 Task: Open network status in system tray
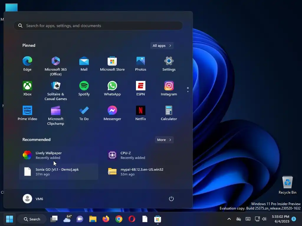click(257, 219)
